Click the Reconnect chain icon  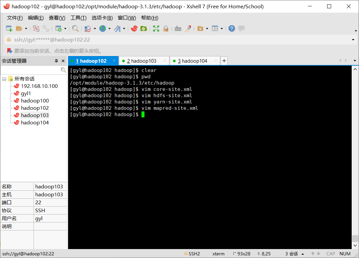[x=46, y=29]
